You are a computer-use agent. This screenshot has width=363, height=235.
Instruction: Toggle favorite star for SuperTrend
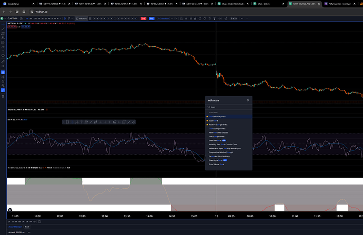click(x=207, y=120)
